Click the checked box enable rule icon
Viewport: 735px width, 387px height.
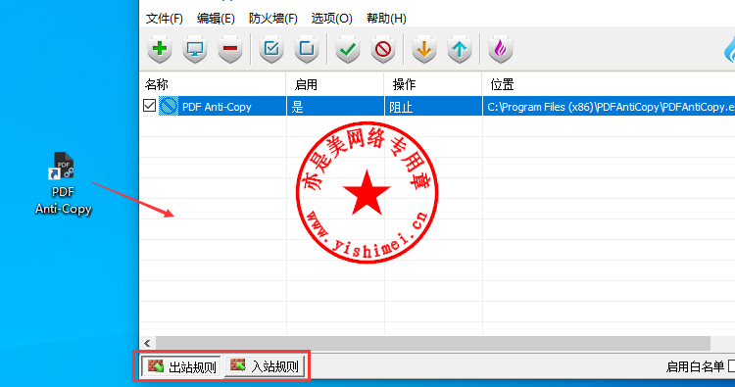(x=271, y=49)
